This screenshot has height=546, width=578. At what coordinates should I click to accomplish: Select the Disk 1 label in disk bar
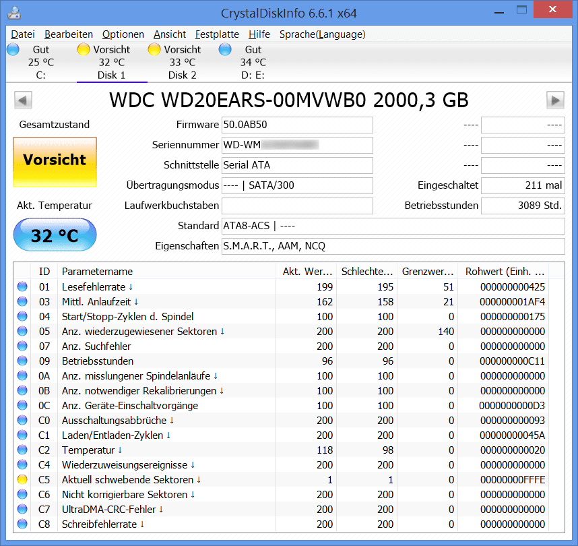(111, 75)
